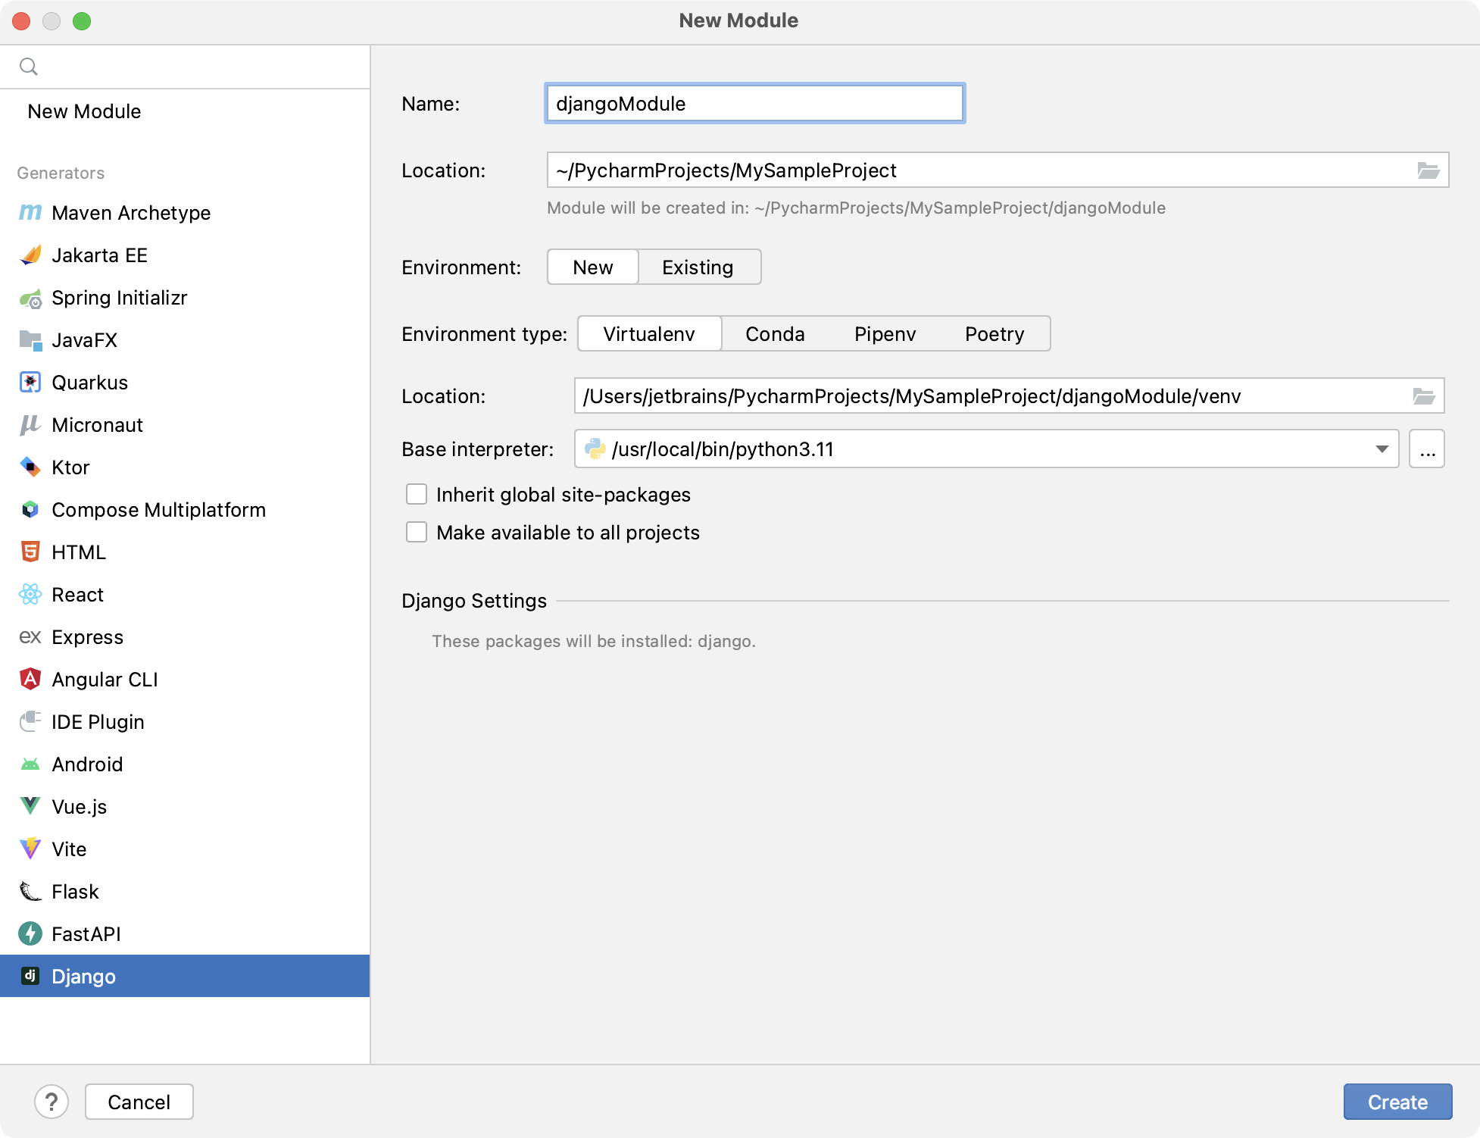1480x1138 pixels.
Task: Click the 'Django Settings' section title
Action: tap(474, 601)
